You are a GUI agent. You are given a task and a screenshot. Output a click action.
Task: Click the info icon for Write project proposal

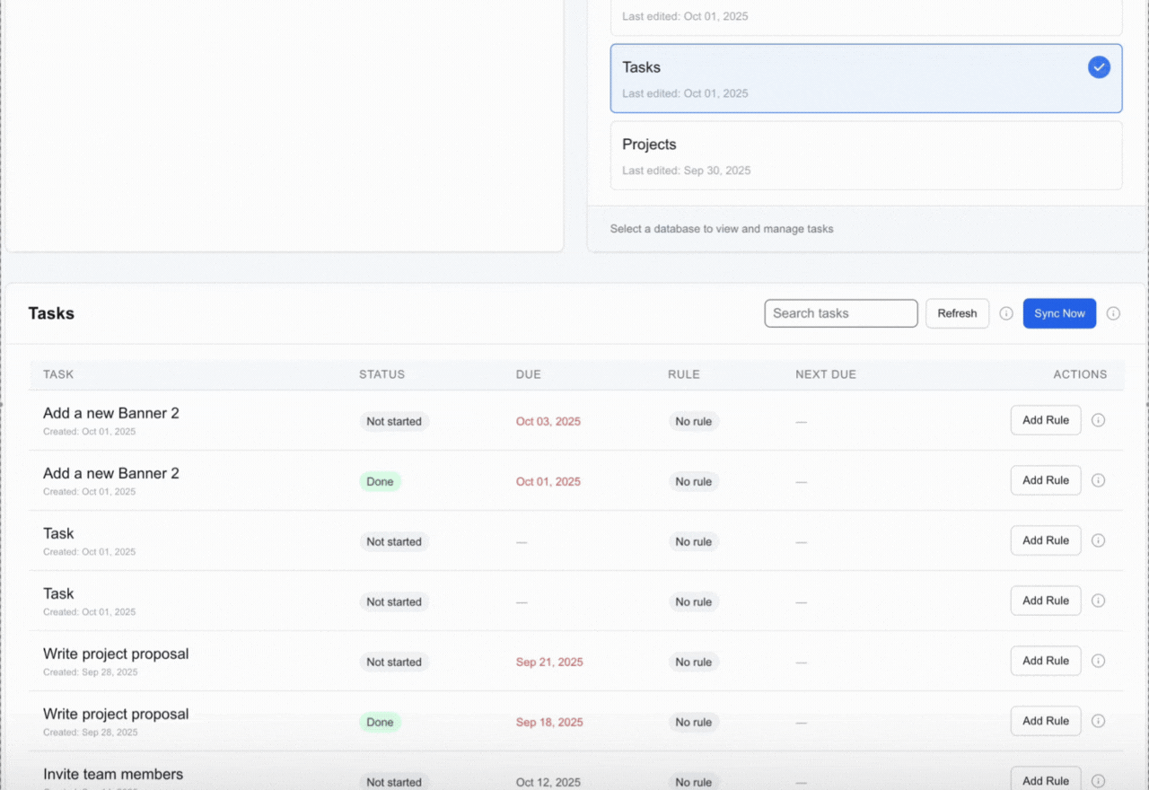(1098, 661)
